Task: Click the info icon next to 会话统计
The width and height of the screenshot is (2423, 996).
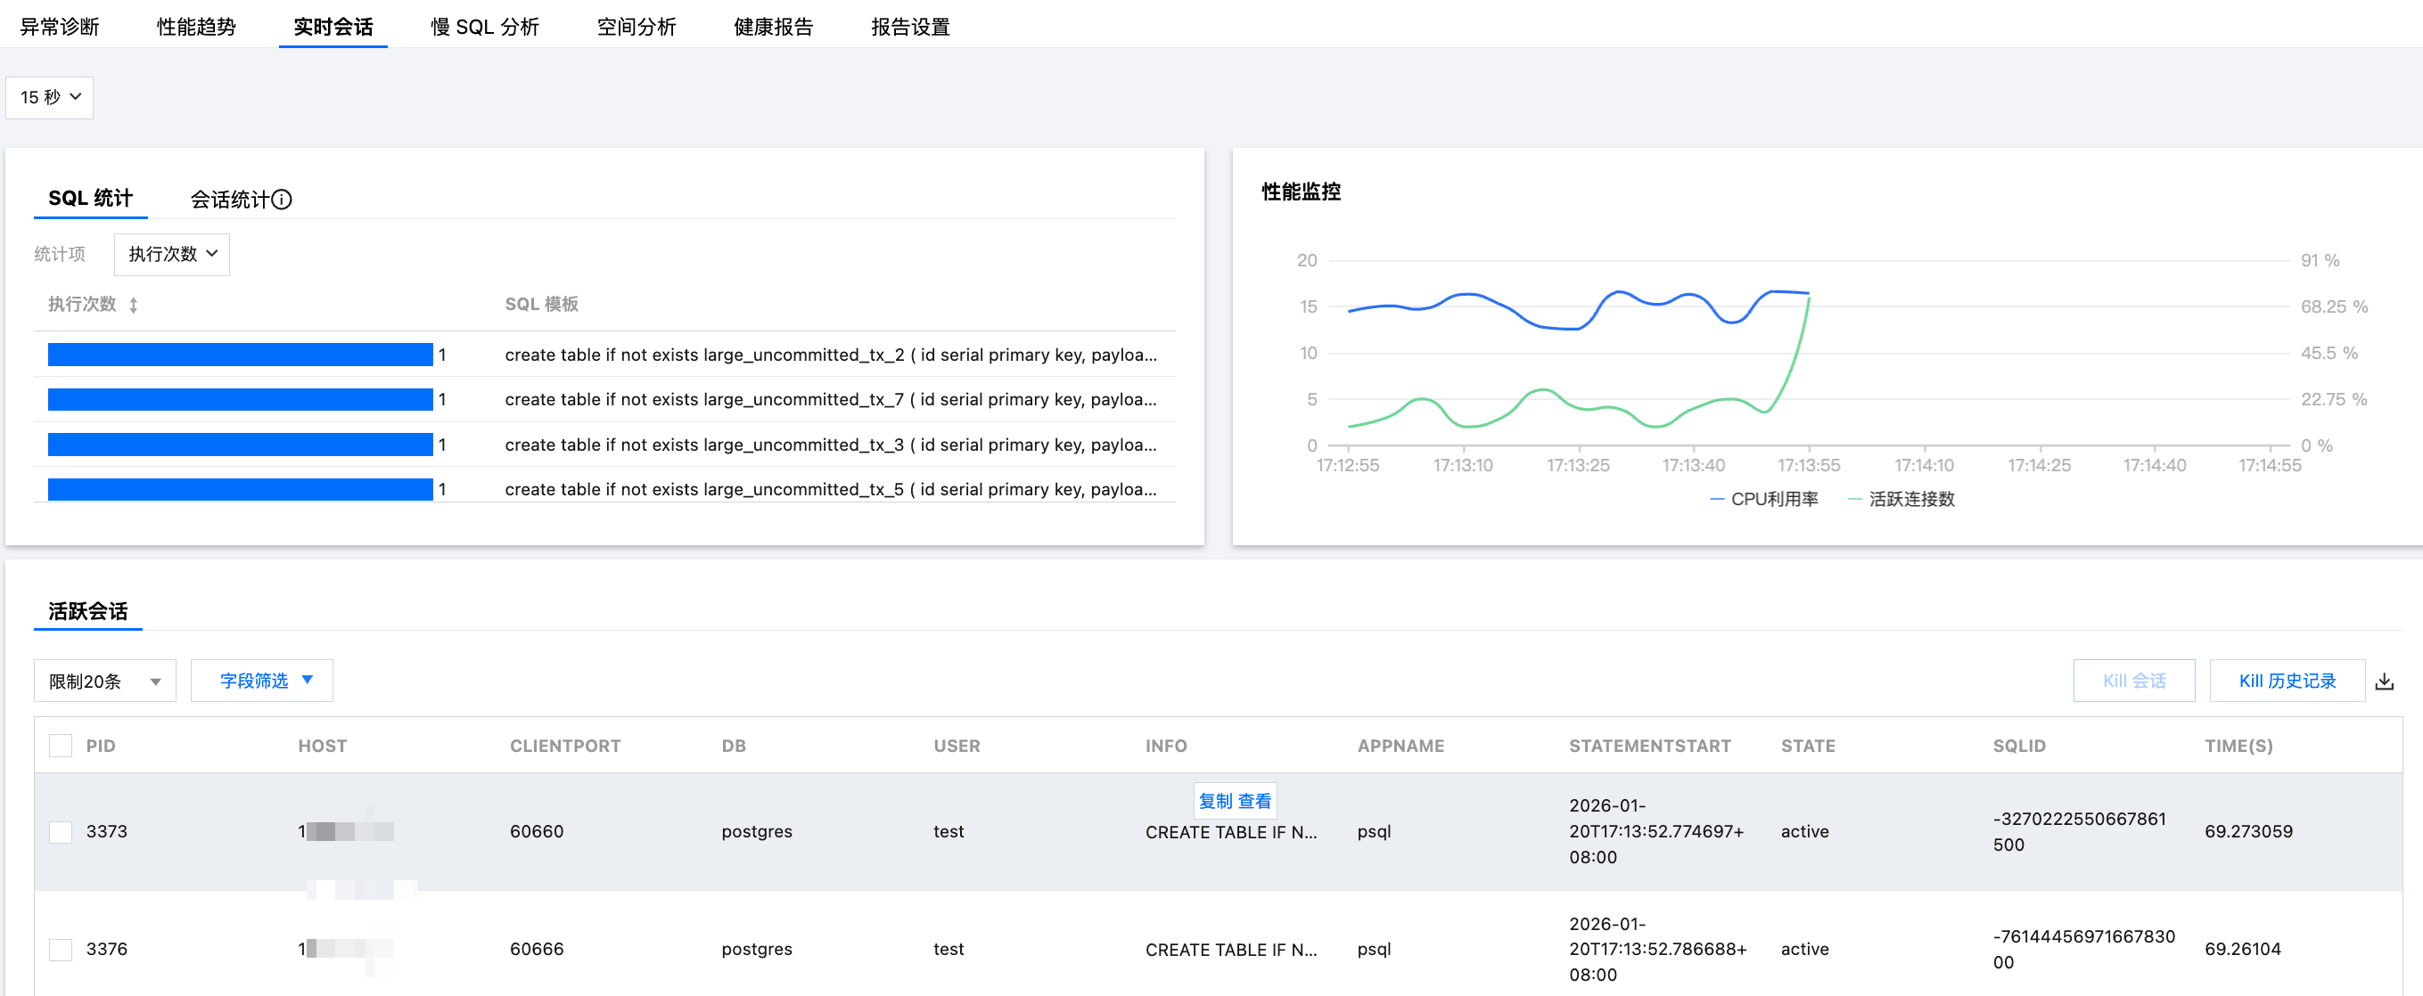Action: 281,200
